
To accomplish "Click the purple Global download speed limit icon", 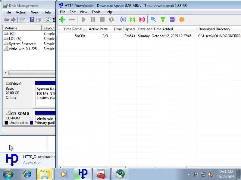I will coord(172,19).
